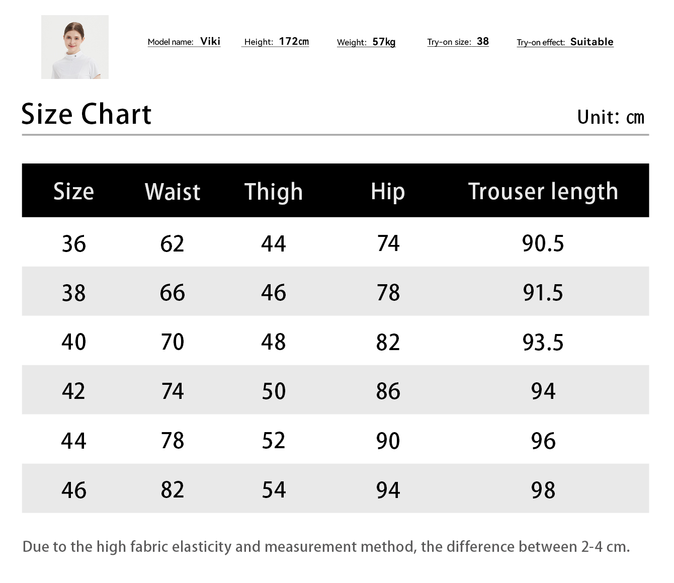Screen dimensions: 674x583
Task: Select waist value 66 in size 38 row
Action: pos(173,293)
